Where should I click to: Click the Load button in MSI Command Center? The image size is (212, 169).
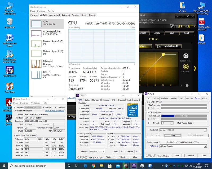coord(187,33)
